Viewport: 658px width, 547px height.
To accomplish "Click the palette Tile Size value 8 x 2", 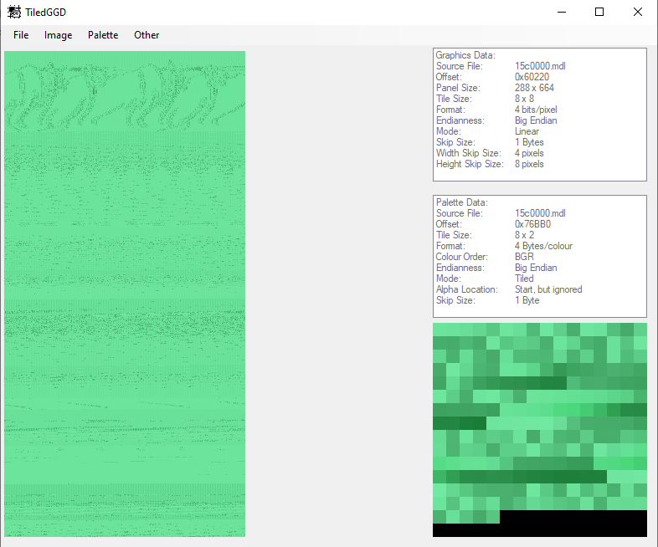I will [x=524, y=235].
